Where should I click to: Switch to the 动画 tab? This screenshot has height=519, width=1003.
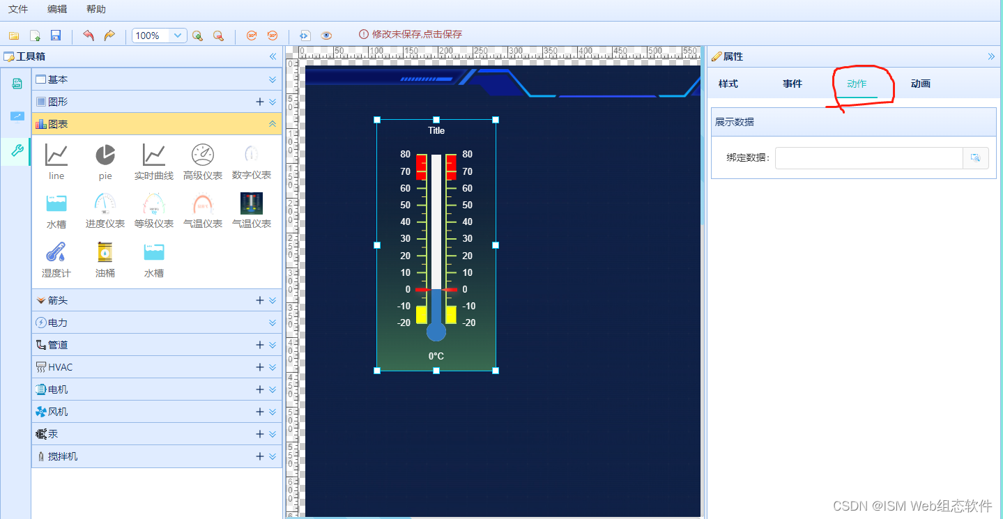921,84
